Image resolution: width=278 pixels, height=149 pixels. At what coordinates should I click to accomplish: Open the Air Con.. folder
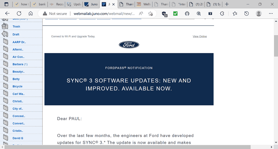(19, 57)
